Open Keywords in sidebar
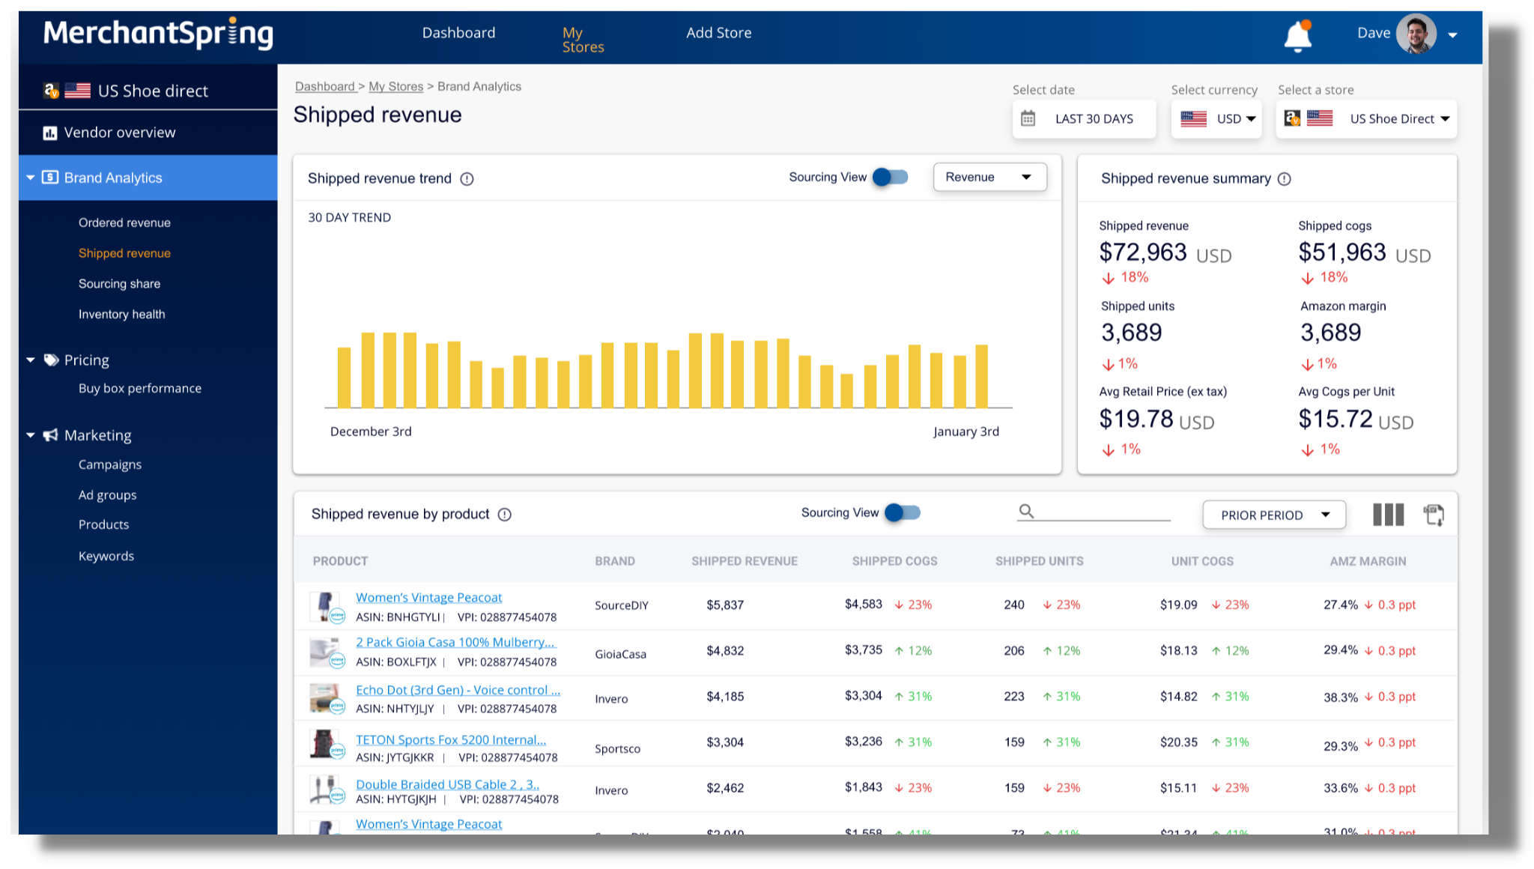This screenshot has height=869, width=1534. pyautogui.click(x=106, y=556)
